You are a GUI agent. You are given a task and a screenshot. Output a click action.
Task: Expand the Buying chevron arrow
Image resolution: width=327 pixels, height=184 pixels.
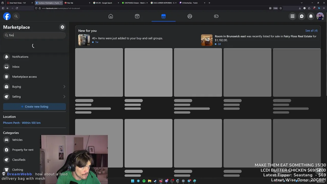[64, 87]
